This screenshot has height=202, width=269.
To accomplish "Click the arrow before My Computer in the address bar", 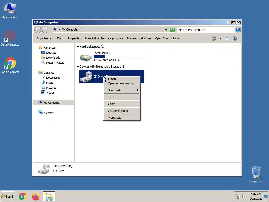I will tap(60, 29).
